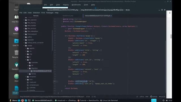Open the Selection menu in Atom
The image size is (181, 102).
click(x=36, y=13)
